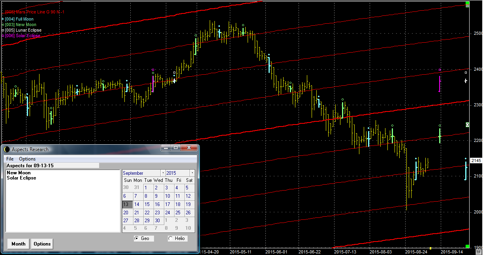Click the New Moon legend marker

pos(3,25)
